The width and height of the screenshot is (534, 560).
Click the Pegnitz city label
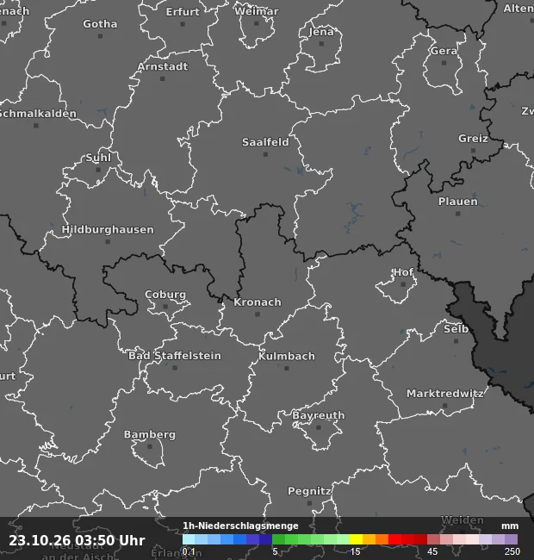tap(309, 491)
